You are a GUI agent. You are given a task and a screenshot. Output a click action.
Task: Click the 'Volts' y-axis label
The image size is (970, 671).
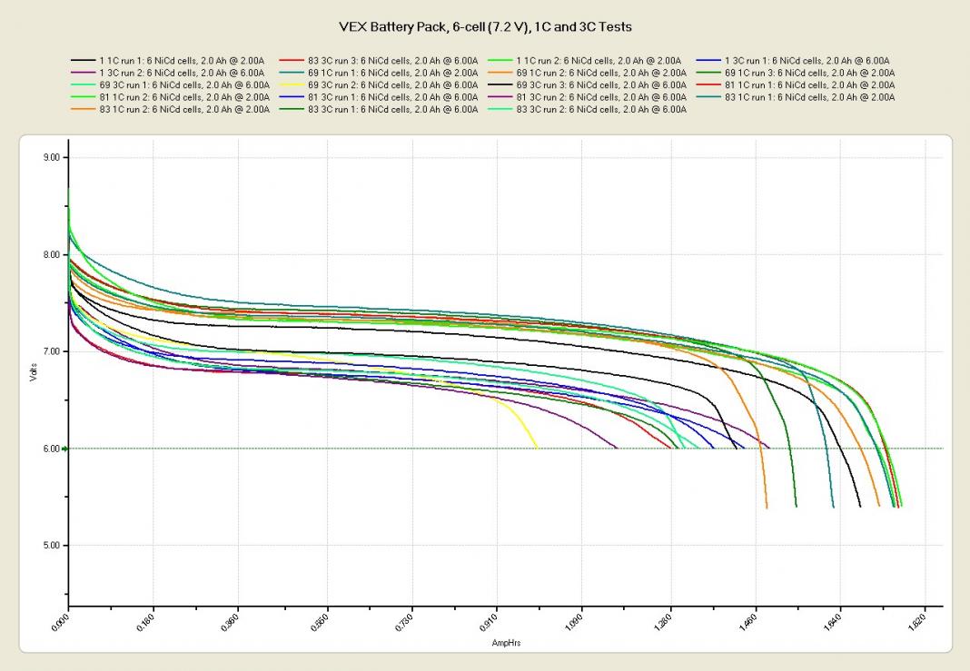[x=33, y=374]
